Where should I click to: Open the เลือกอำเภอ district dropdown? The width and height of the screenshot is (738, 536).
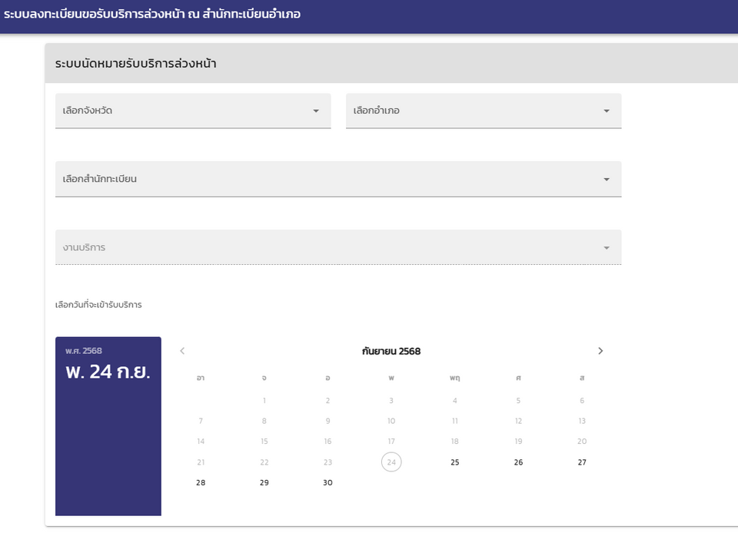[x=475, y=111]
